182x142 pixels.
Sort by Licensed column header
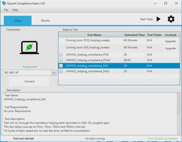pos(170,35)
